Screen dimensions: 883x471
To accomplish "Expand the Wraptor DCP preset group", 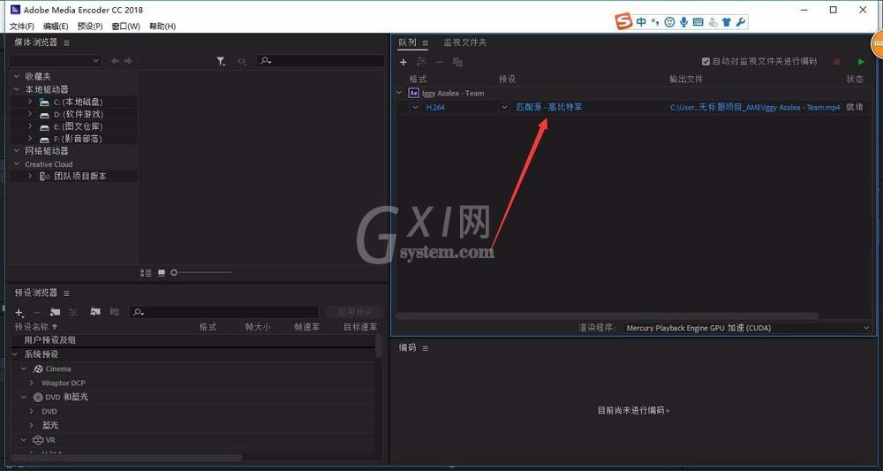I will tap(32, 384).
